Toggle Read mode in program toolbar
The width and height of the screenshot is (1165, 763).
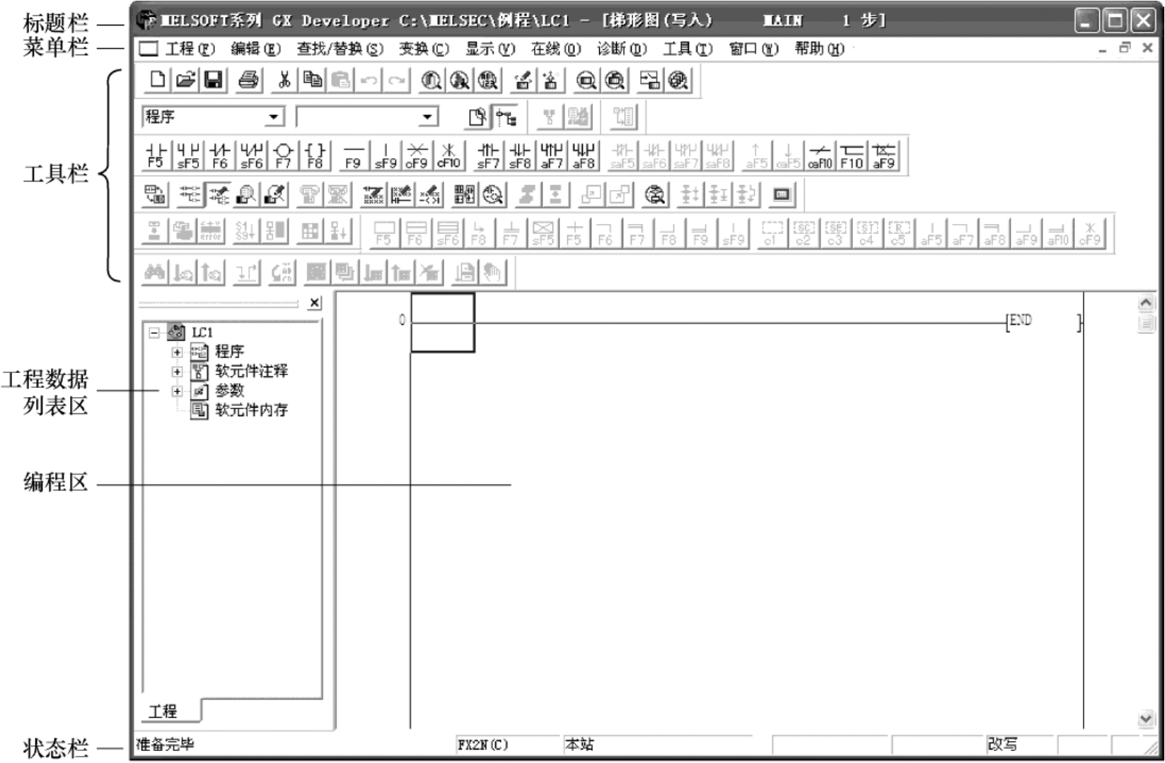click(x=190, y=194)
